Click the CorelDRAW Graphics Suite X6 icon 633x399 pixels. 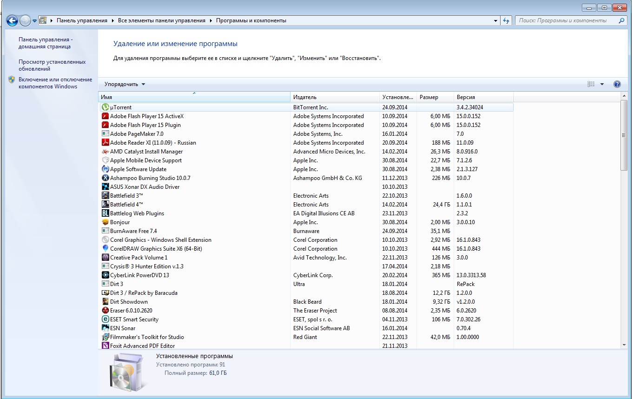point(105,249)
